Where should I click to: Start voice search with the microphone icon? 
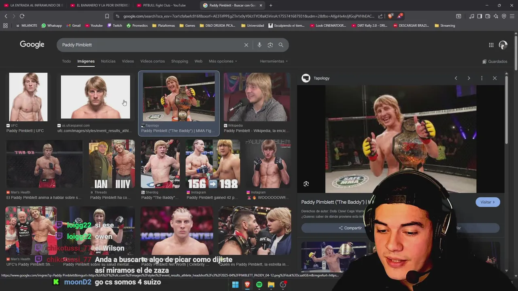(259, 45)
